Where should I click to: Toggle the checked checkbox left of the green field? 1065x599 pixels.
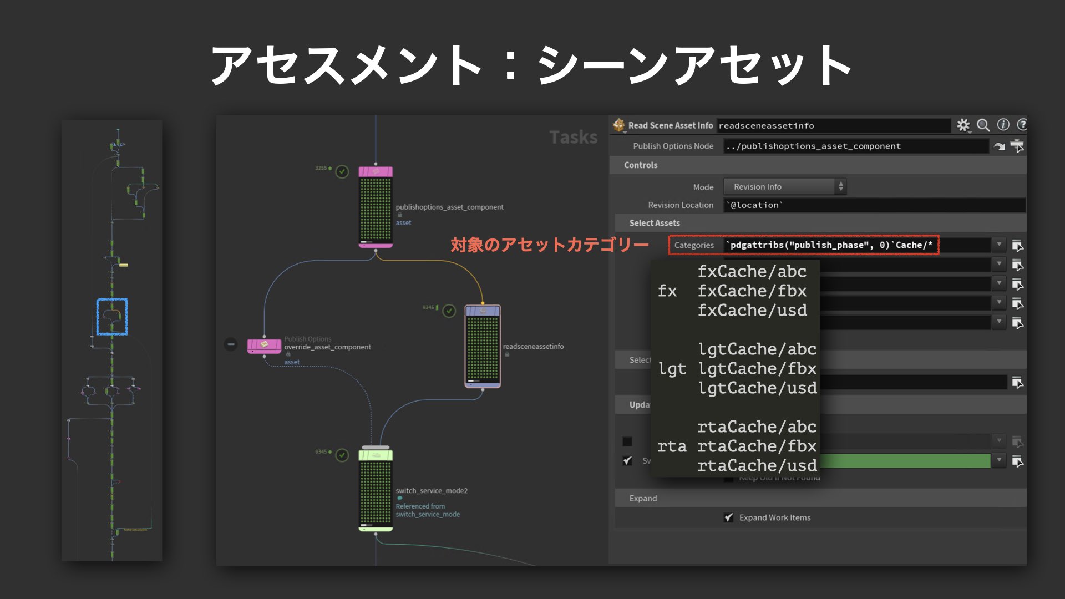click(627, 461)
